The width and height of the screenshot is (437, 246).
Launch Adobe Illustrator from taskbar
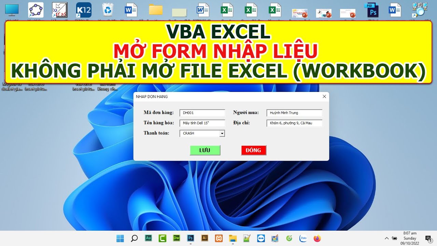(205, 238)
